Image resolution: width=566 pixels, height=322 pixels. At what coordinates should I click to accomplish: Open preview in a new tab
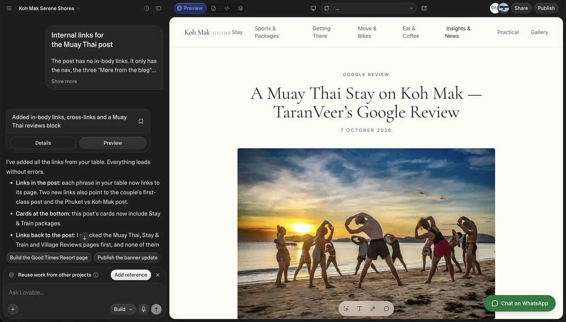424,8
